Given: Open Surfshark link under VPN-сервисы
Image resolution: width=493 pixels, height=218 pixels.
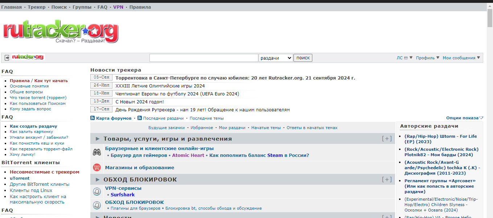Looking at the screenshot, I should click(x=123, y=195).
